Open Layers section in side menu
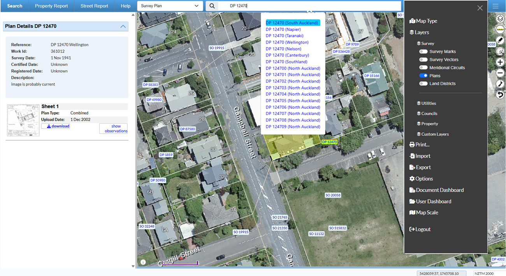This screenshot has height=276, width=506. pyautogui.click(x=419, y=32)
